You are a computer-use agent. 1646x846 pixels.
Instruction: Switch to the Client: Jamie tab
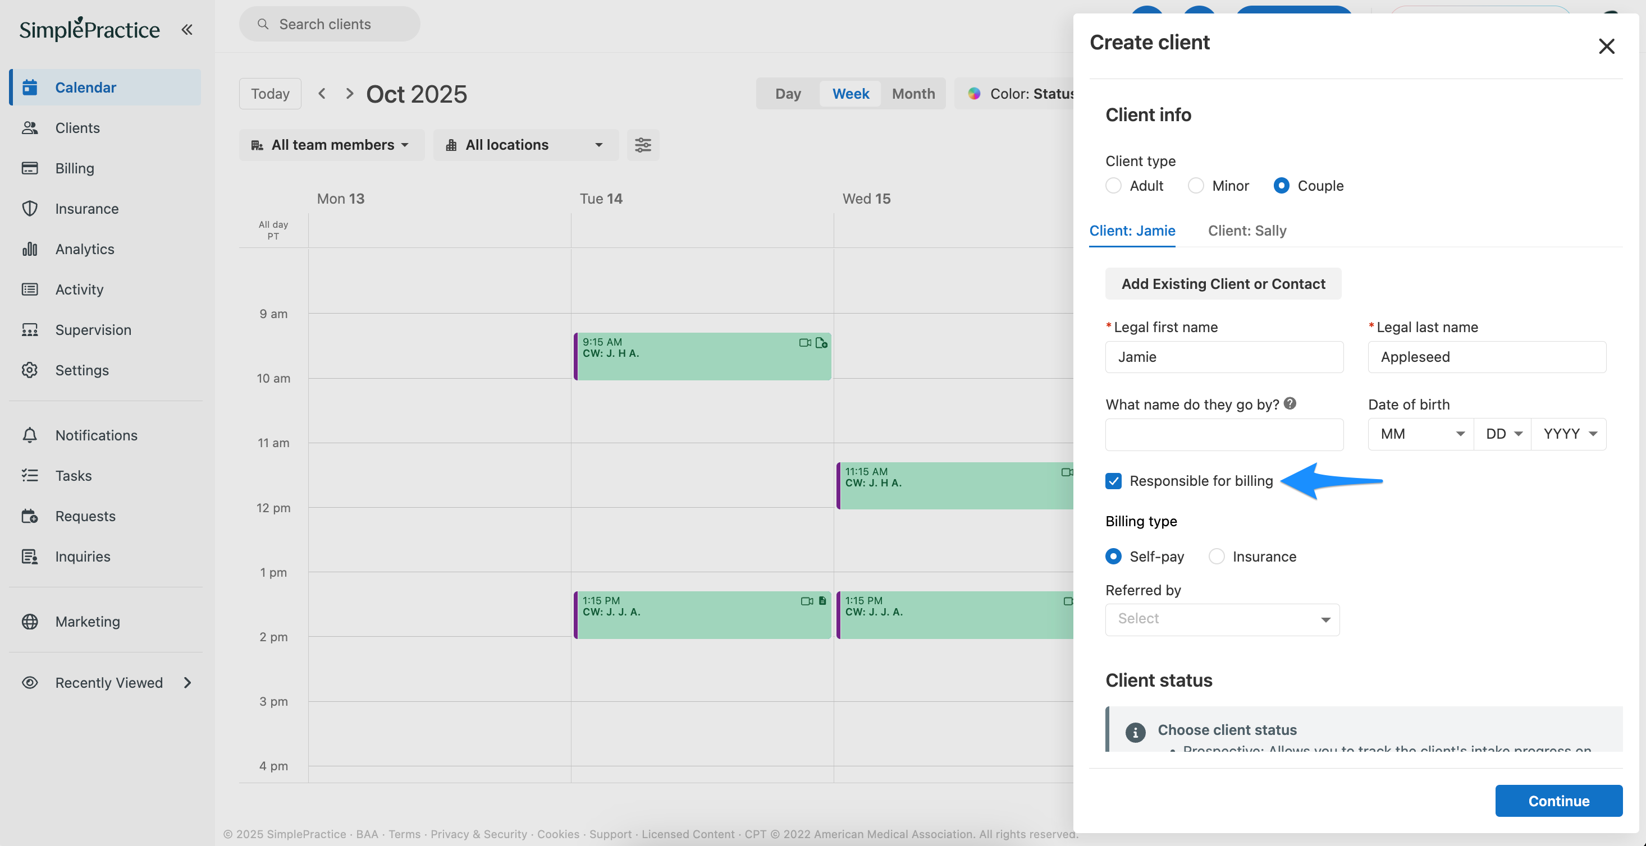1132,231
